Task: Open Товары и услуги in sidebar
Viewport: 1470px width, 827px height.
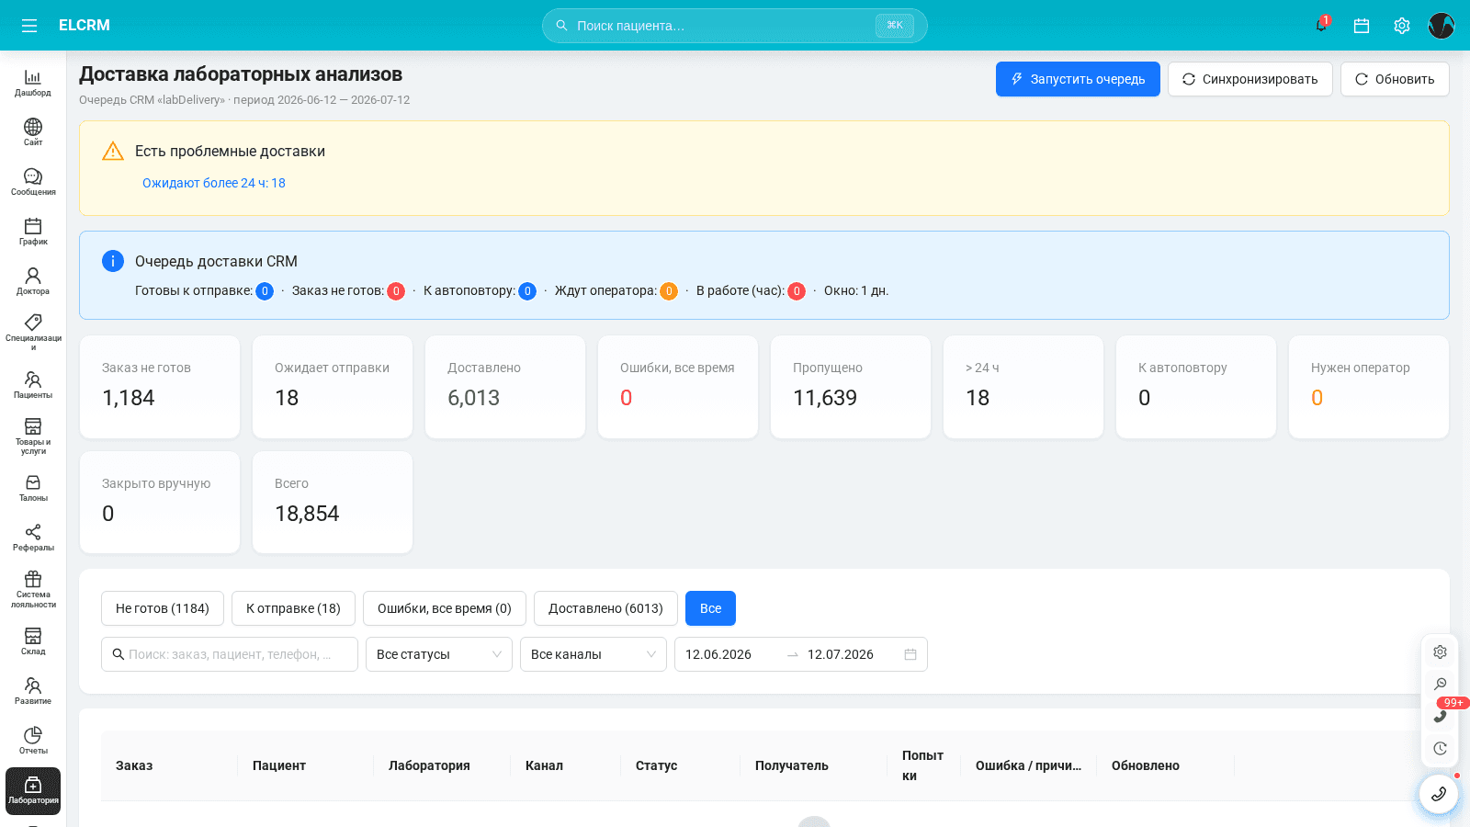Action: point(33,436)
